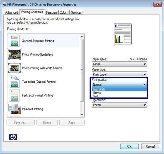This screenshot has width=164, height=154.
Task: Click the Two-sided (Duplex) Printing icon
Action: [14, 82]
